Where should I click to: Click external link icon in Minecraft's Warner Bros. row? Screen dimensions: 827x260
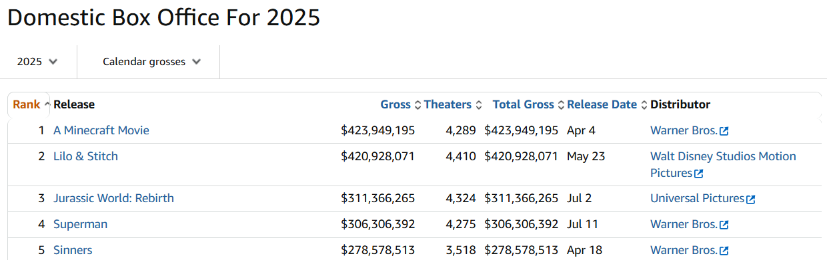(724, 131)
